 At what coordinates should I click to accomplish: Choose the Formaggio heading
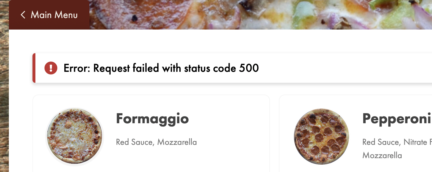[x=152, y=119]
